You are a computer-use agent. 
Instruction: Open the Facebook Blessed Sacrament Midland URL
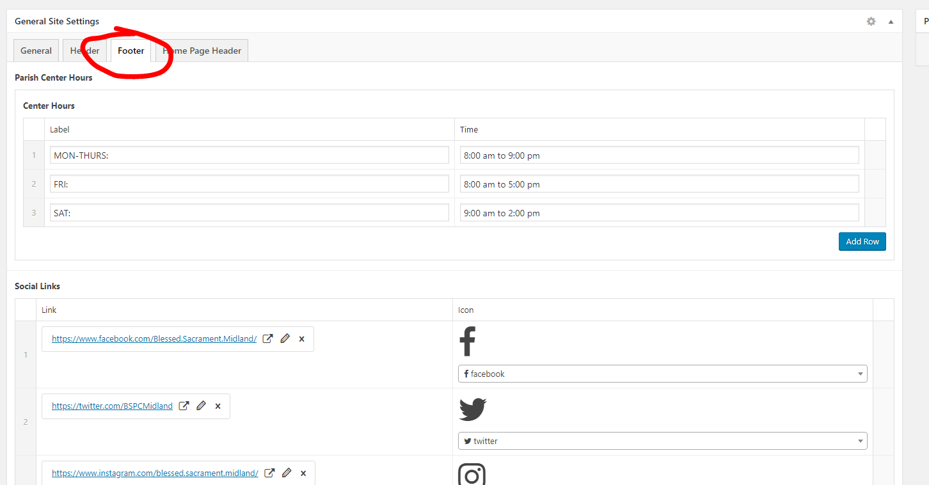154,339
